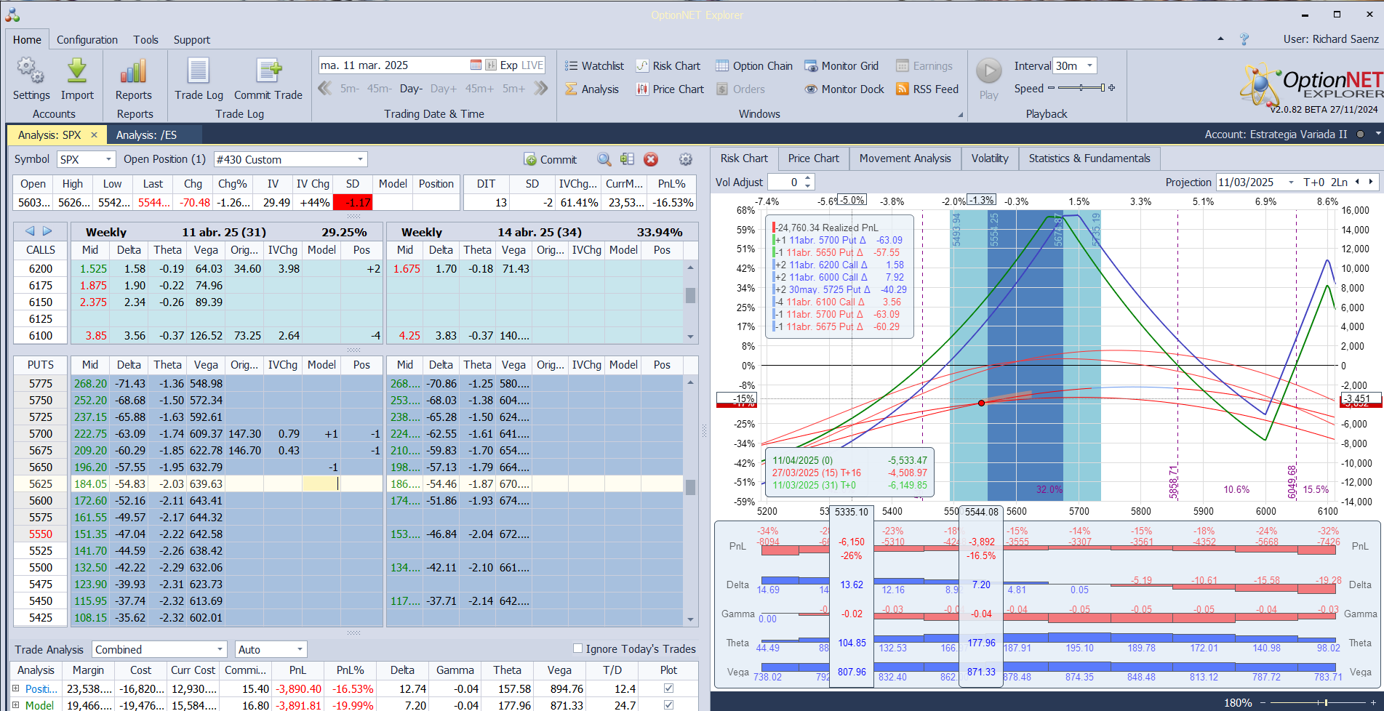Open the Reports bar chart icon
The height and width of the screenshot is (711, 1384).
coord(134,71)
